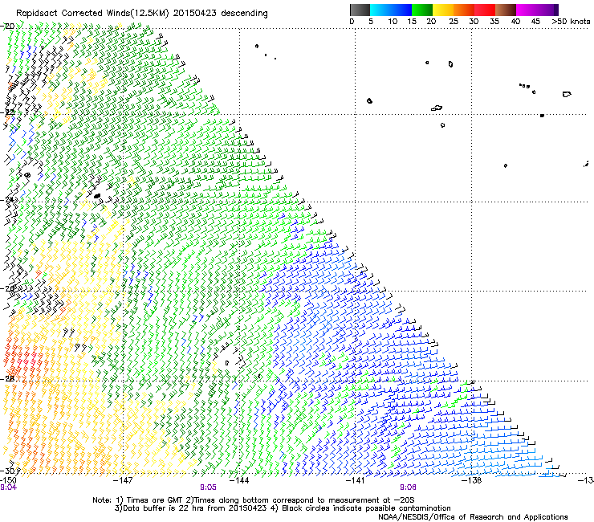This screenshot has height=522, width=594.
Task: Click the date '20150423' in the title
Action: pyautogui.click(x=195, y=13)
